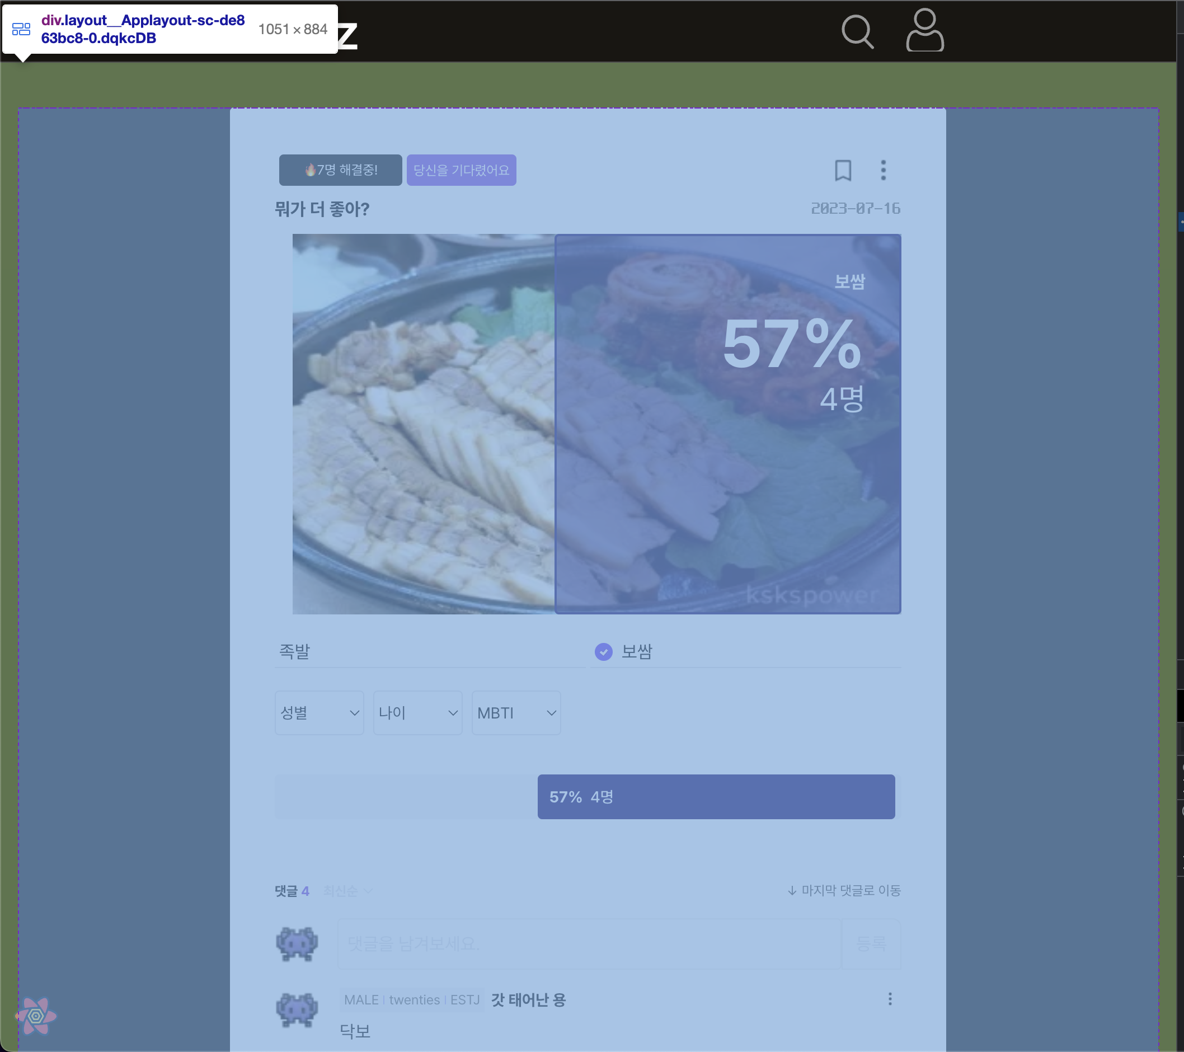Jump via 마지막 댓글로 이동 link
Viewport: 1184px width, 1052px height.
coord(843,890)
